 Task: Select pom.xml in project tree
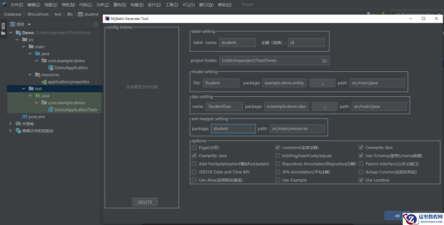(x=37, y=117)
